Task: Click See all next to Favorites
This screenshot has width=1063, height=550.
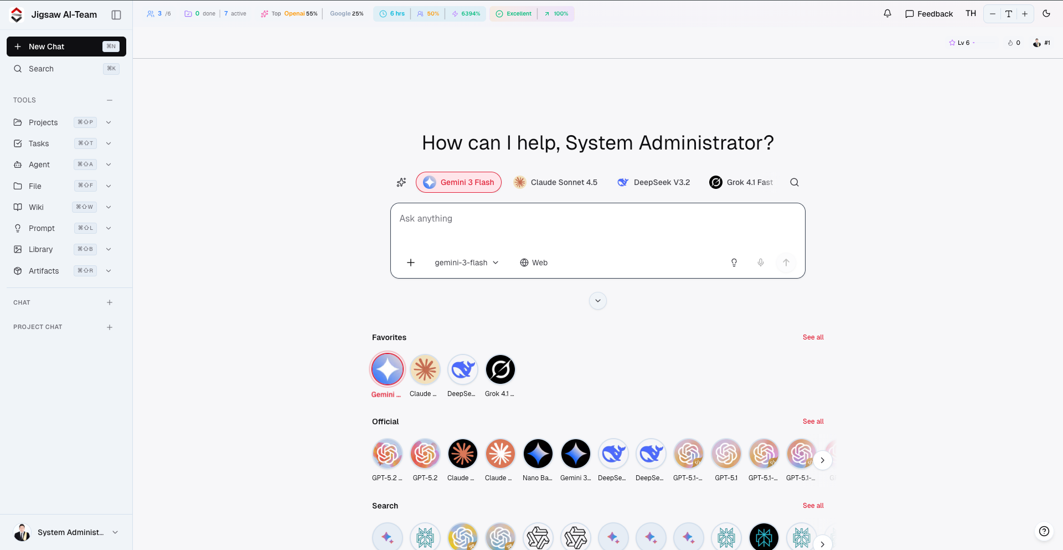Action: coord(813,337)
